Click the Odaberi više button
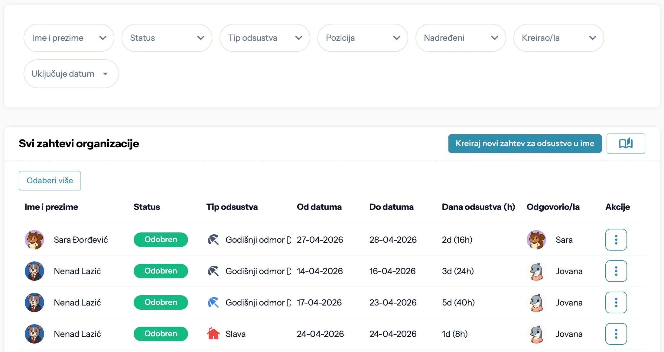Screen dimensions: 664x352 [x=50, y=181]
